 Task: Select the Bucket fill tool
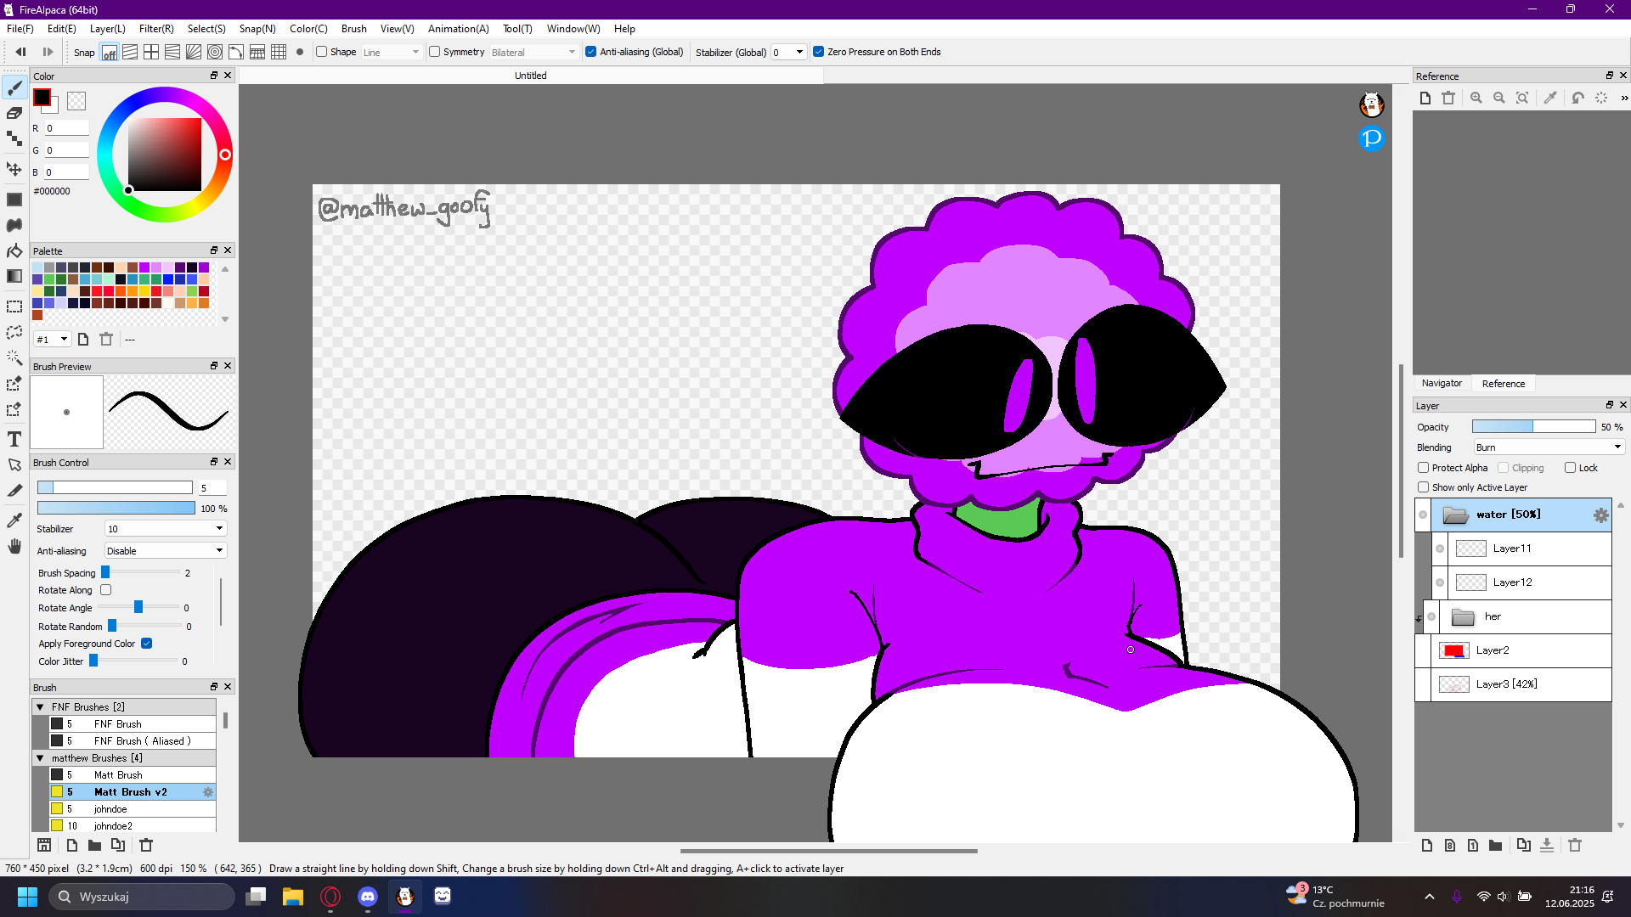coord(14,250)
